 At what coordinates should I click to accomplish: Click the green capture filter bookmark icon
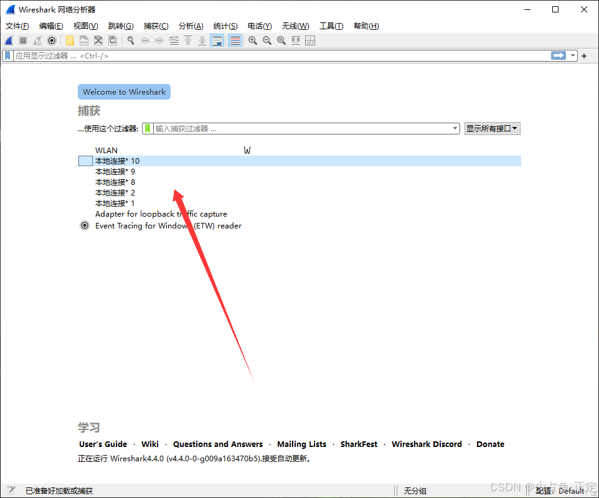click(148, 129)
